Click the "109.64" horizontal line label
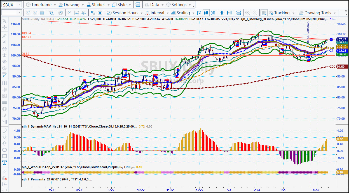The width and height of the screenshot is (349, 193). pos(26,33)
